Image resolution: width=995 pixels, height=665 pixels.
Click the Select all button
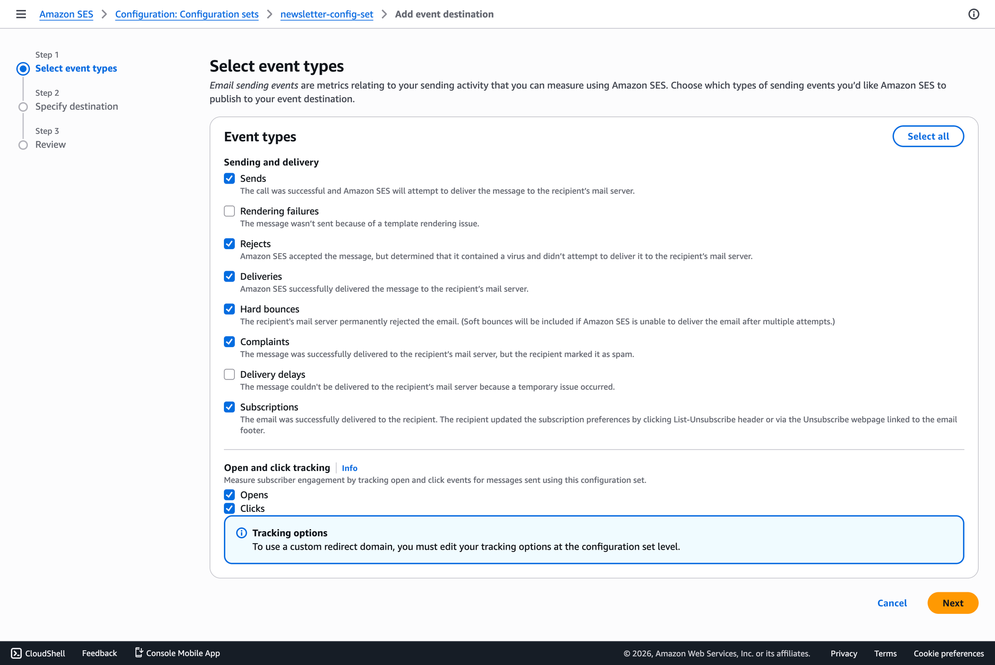point(928,136)
